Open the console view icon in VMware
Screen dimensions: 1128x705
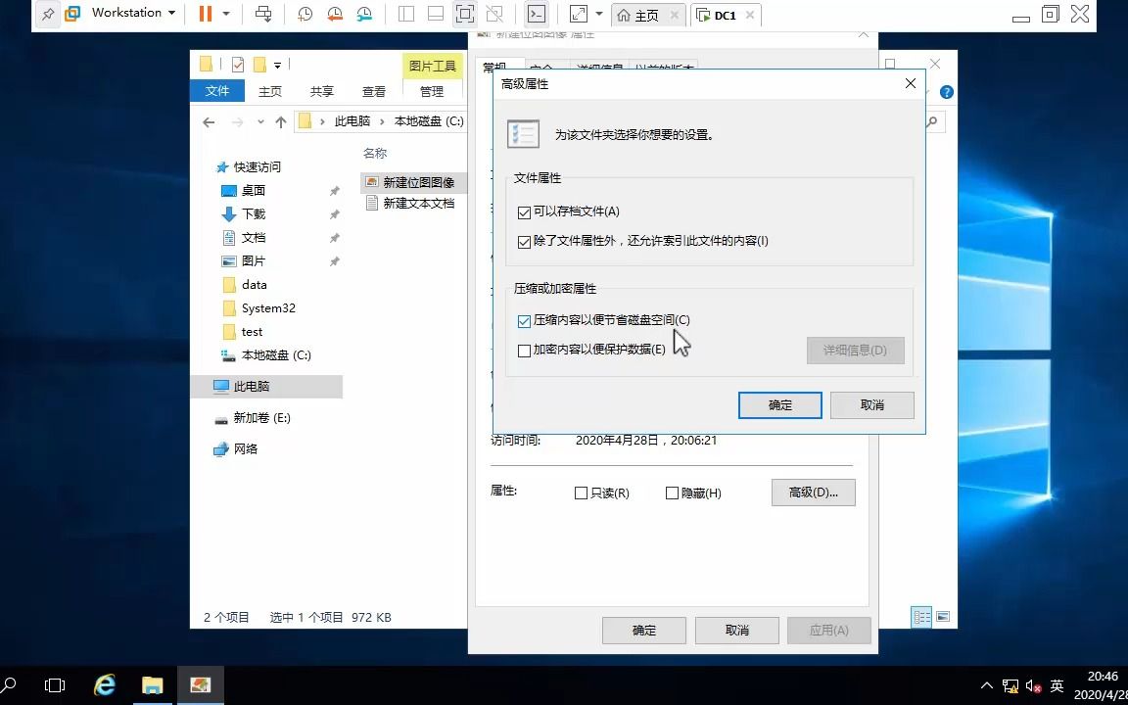(536, 14)
